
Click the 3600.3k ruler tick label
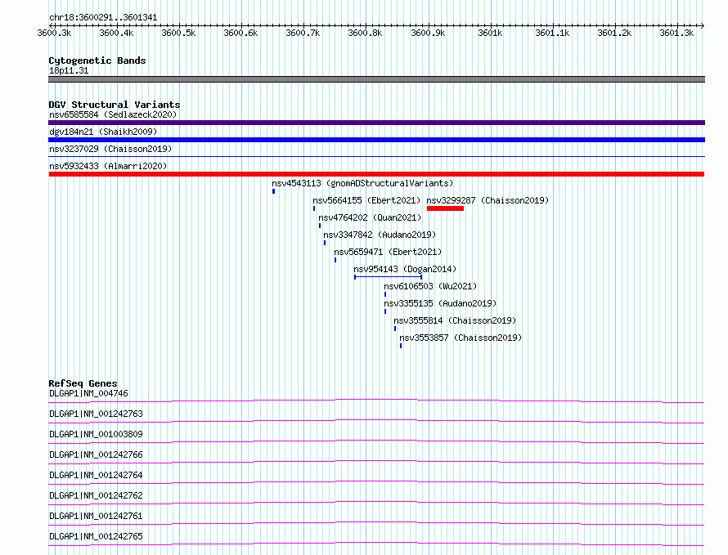pyautogui.click(x=54, y=33)
